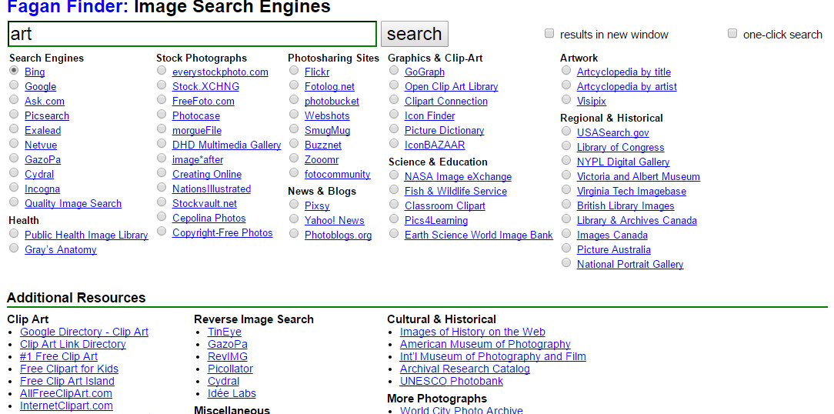Viewport: 834px width, 414px height.
Task: Open the Cydral search engine link
Action: point(39,174)
